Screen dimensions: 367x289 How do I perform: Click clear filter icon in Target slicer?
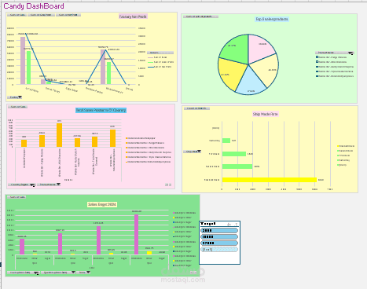236,224
